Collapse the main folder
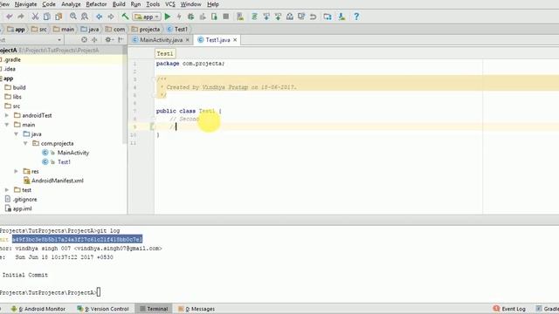Image resolution: width=559 pixels, height=314 pixels. [x=7, y=125]
